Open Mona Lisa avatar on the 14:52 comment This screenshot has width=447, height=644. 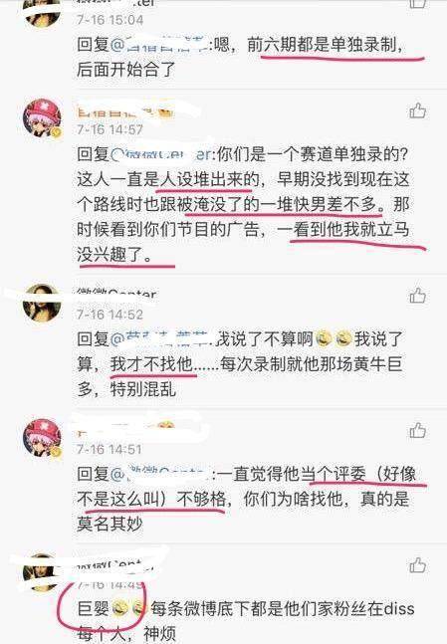tap(42, 303)
